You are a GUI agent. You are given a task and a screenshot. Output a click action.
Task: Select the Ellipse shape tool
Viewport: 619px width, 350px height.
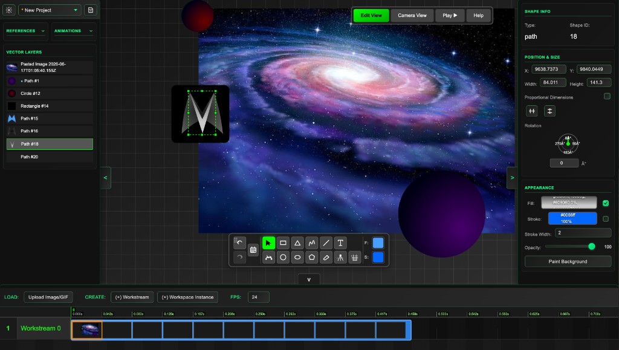click(x=297, y=258)
